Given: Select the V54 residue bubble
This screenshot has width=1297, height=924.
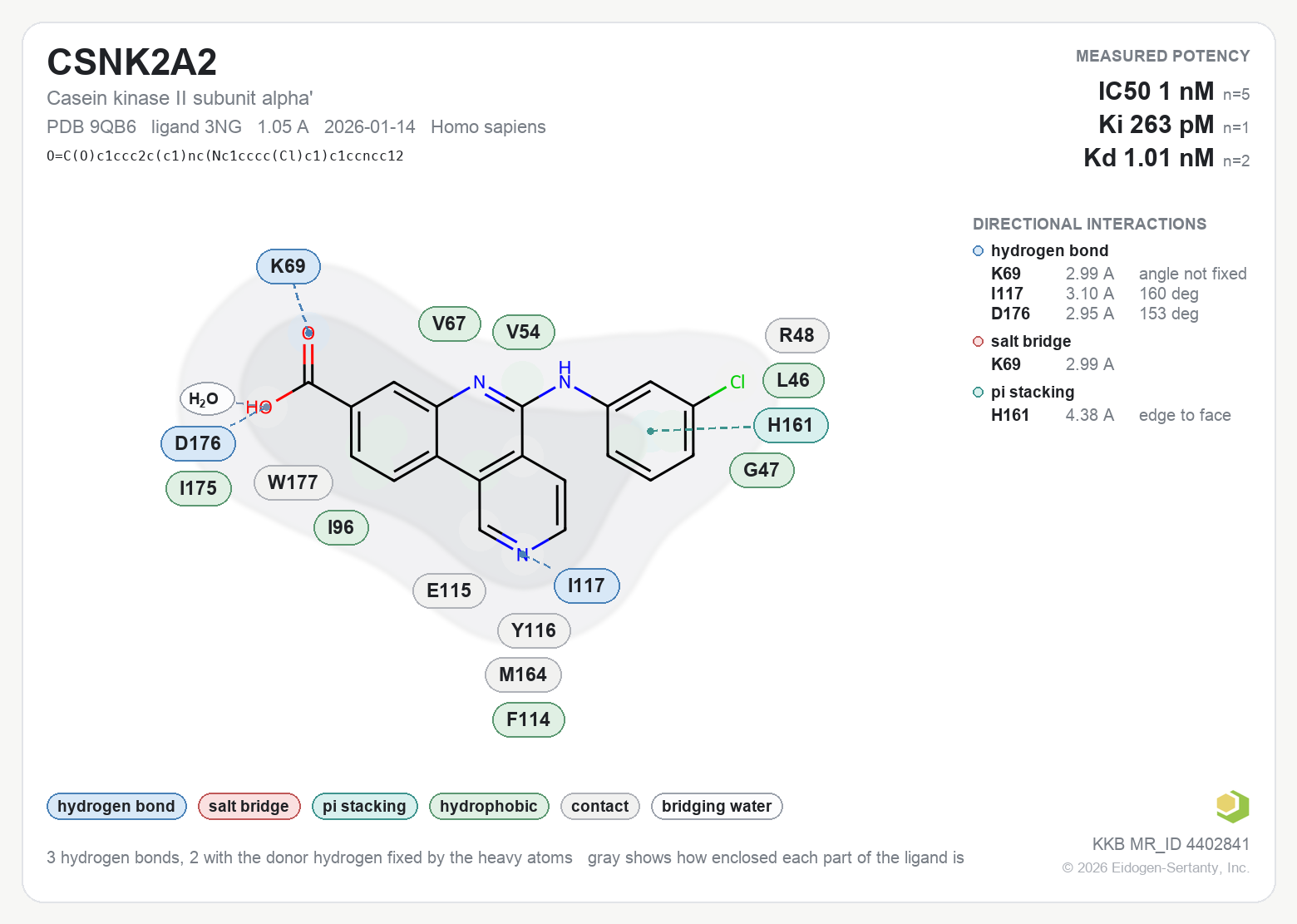Looking at the screenshot, I should 523,332.
